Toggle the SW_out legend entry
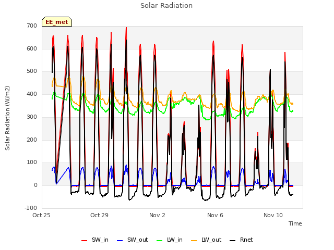 pos(132,240)
